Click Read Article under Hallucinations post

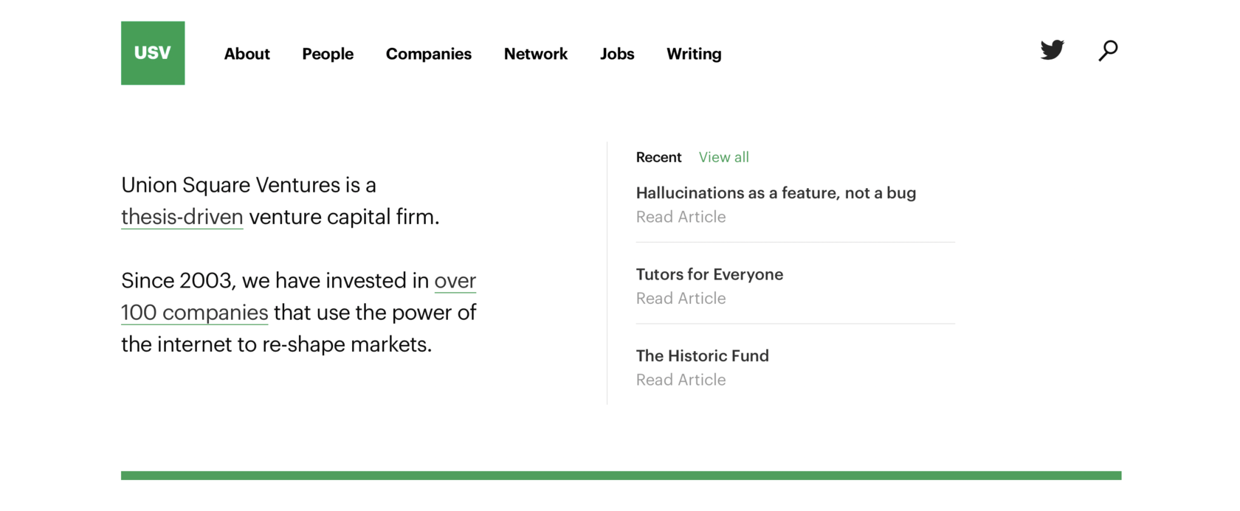[x=681, y=217]
